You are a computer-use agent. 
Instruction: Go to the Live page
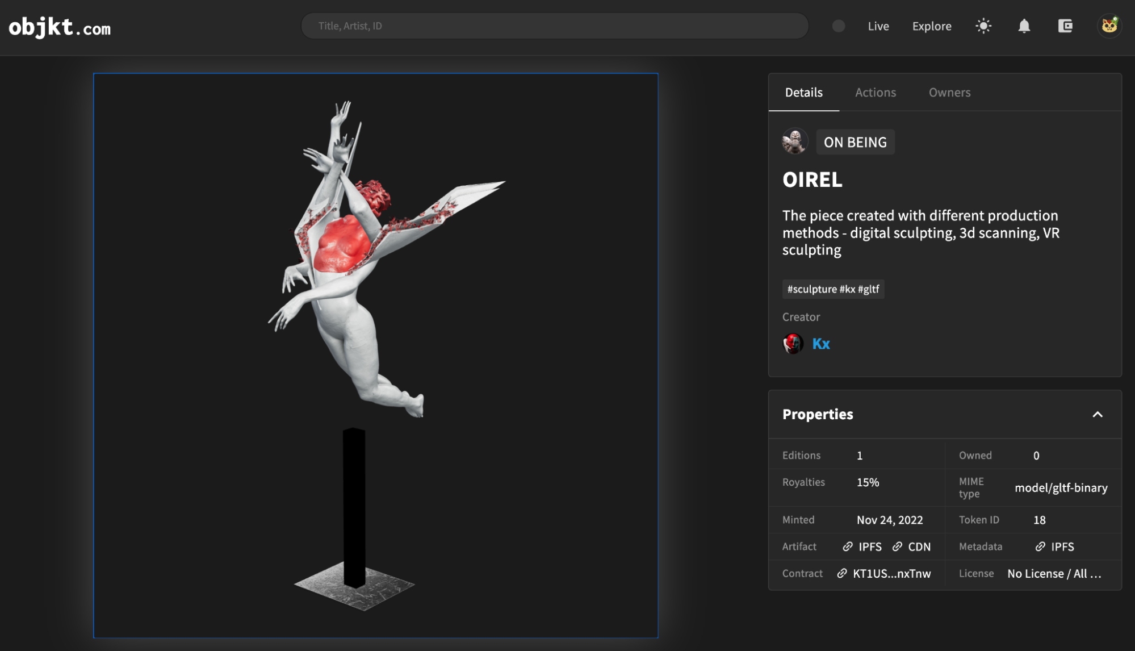coord(878,26)
